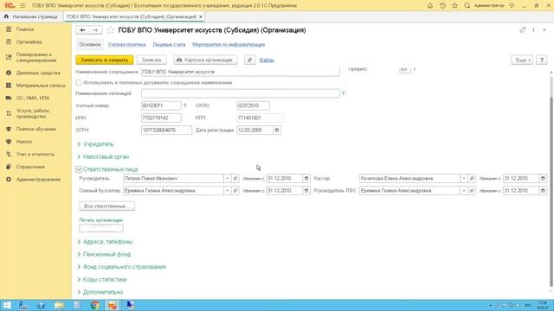Go forward with right arrow button
Image resolution: width=554 pixels, height=311 pixels.
[95, 30]
